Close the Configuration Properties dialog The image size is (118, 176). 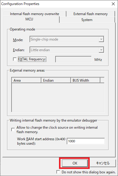pos(113,4)
